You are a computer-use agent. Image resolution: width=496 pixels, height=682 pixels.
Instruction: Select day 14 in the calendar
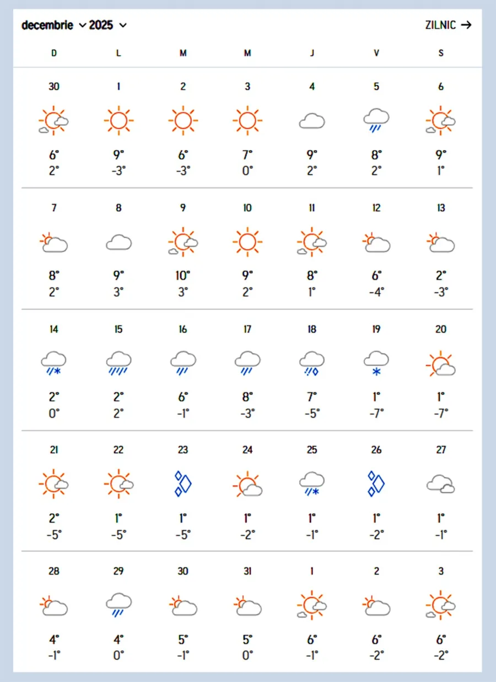pyautogui.click(x=54, y=329)
